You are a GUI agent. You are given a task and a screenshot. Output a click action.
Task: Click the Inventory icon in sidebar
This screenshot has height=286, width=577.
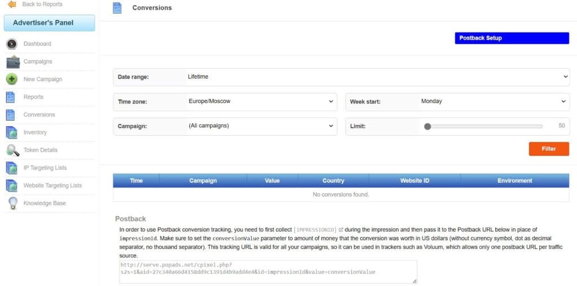11,132
